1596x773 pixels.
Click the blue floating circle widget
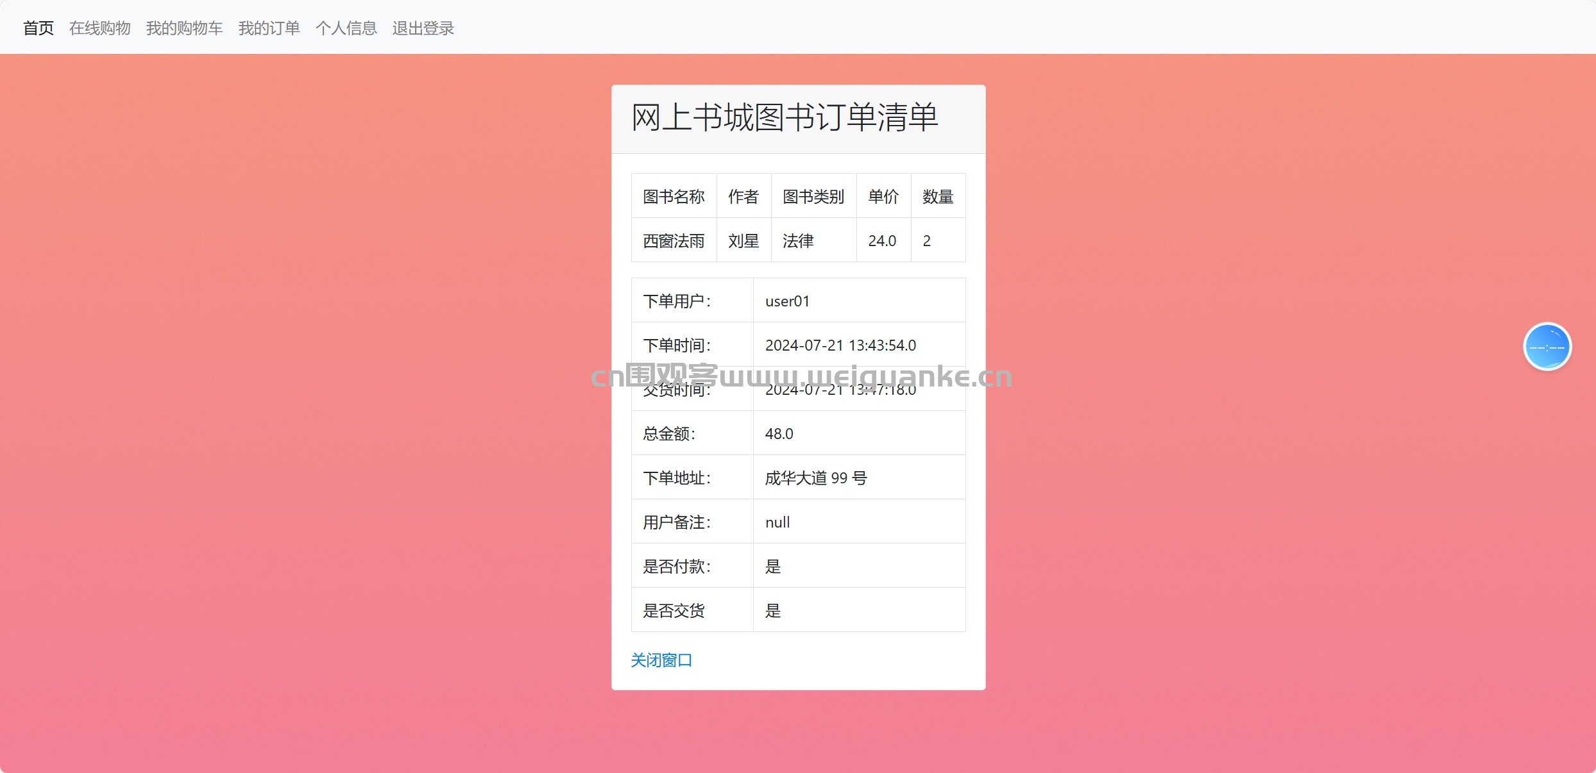pyautogui.click(x=1547, y=347)
